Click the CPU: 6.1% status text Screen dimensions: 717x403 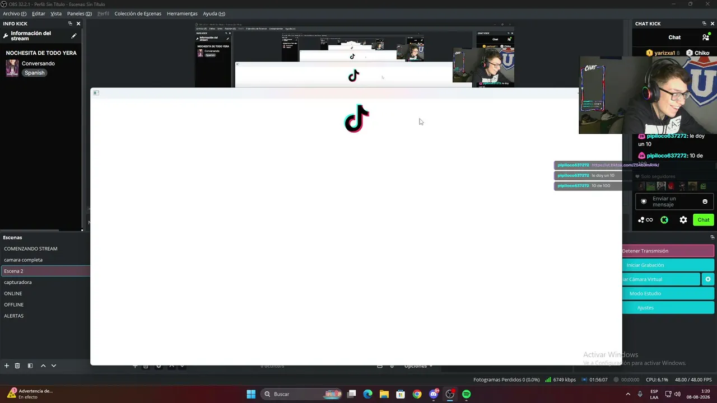(x=657, y=379)
